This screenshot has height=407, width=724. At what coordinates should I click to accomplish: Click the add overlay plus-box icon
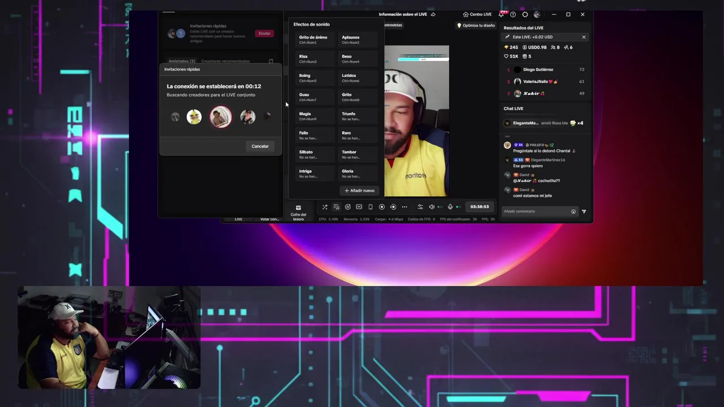[x=359, y=207]
